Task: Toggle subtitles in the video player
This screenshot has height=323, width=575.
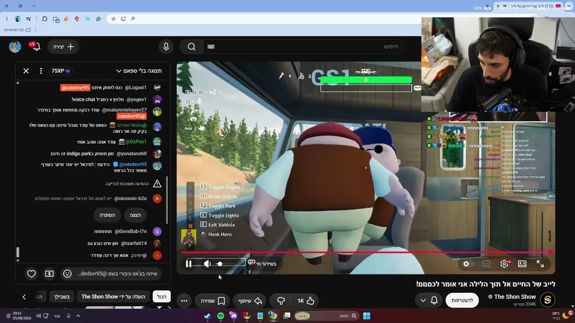Action: pos(486,264)
